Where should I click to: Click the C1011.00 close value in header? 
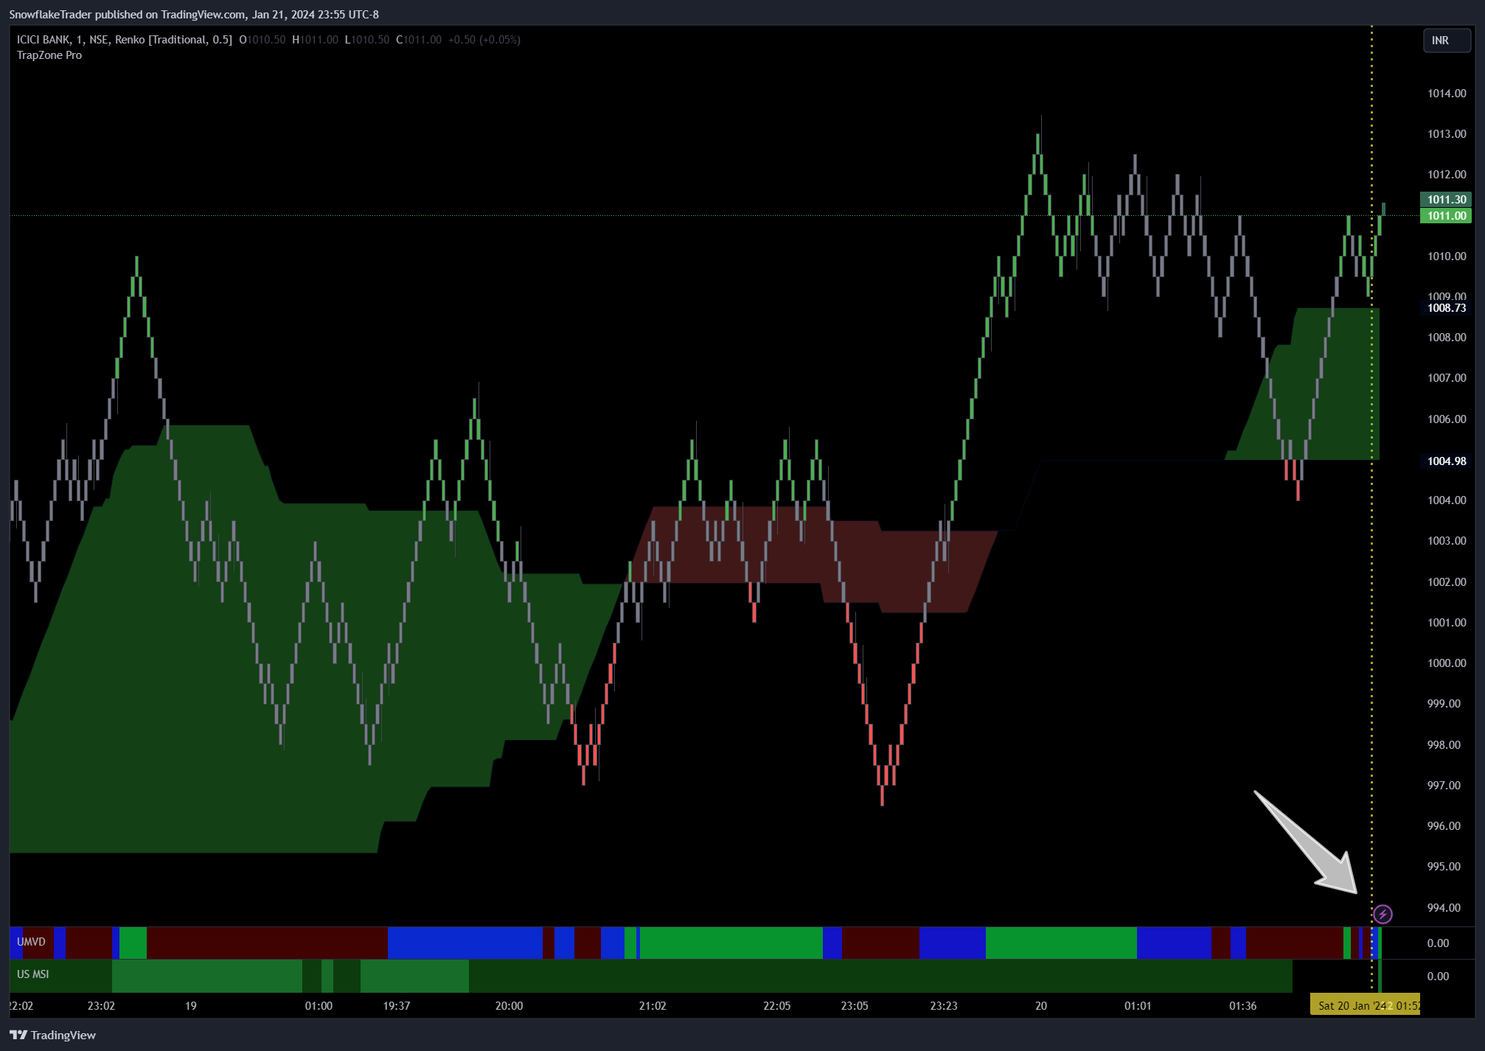pos(419,40)
